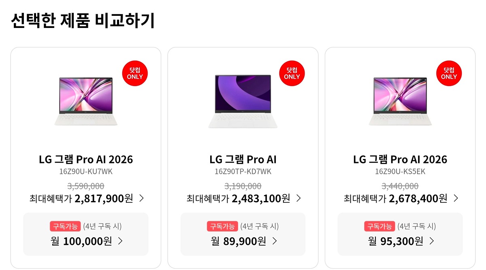Click the 16Z90U-KS5EK model number
Image resolution: width=486 pixels, height=270 pixels.
[x=400, y=171]
